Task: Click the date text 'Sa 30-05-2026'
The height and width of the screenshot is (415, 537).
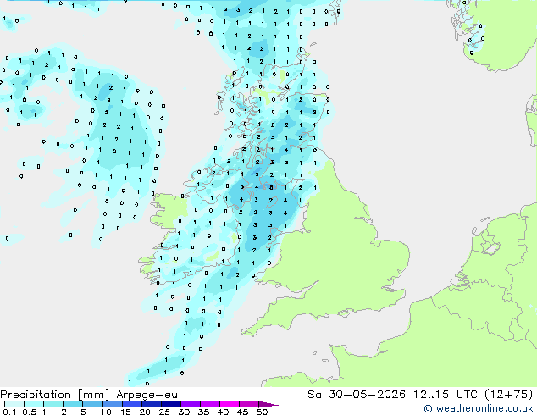Action: (357, 394)
